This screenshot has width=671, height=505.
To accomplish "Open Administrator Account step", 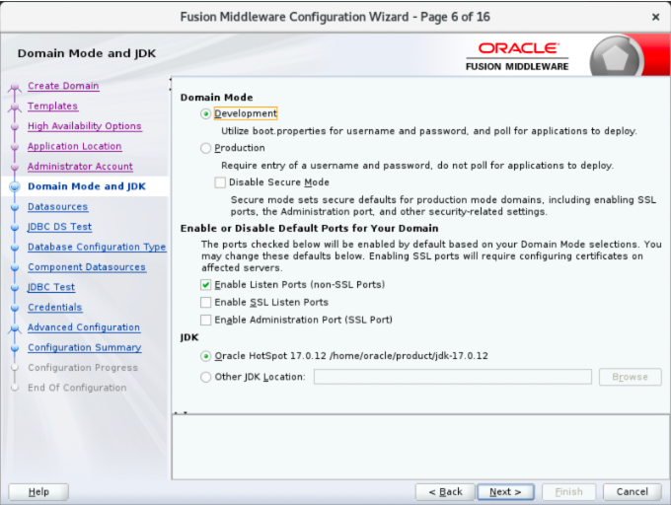I will [x=80, y=167].
